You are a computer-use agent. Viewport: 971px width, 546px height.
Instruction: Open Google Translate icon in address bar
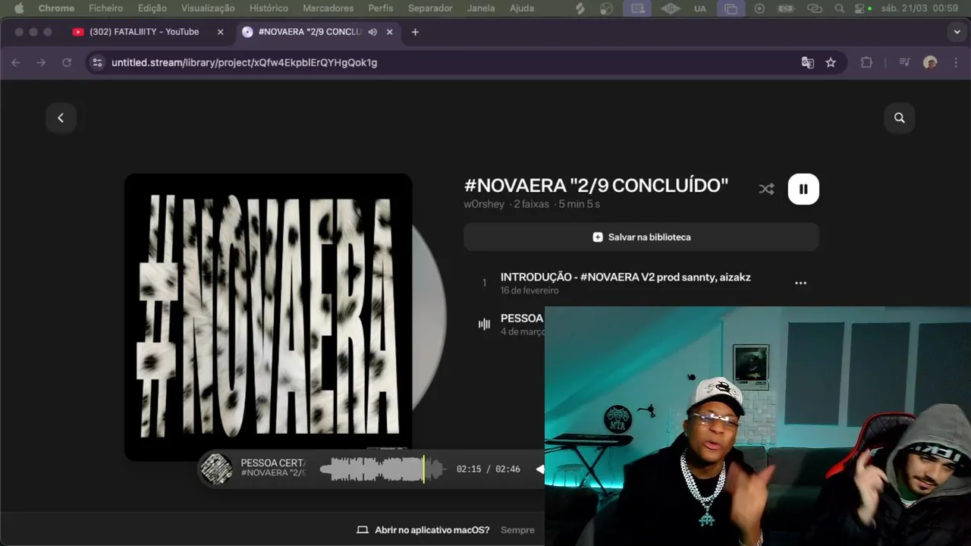click(x=808, y=62)
